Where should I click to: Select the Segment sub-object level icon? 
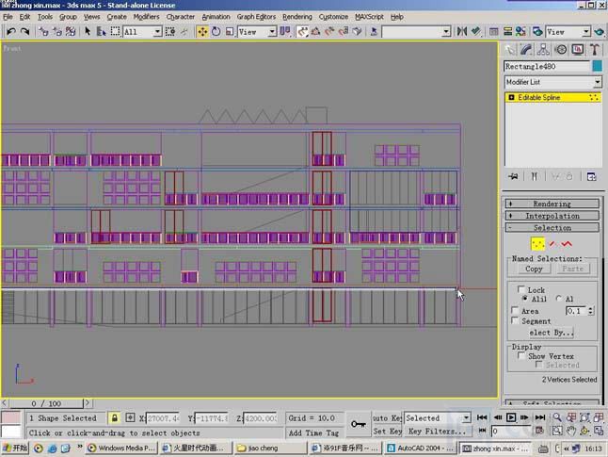(x=552, y=244)
